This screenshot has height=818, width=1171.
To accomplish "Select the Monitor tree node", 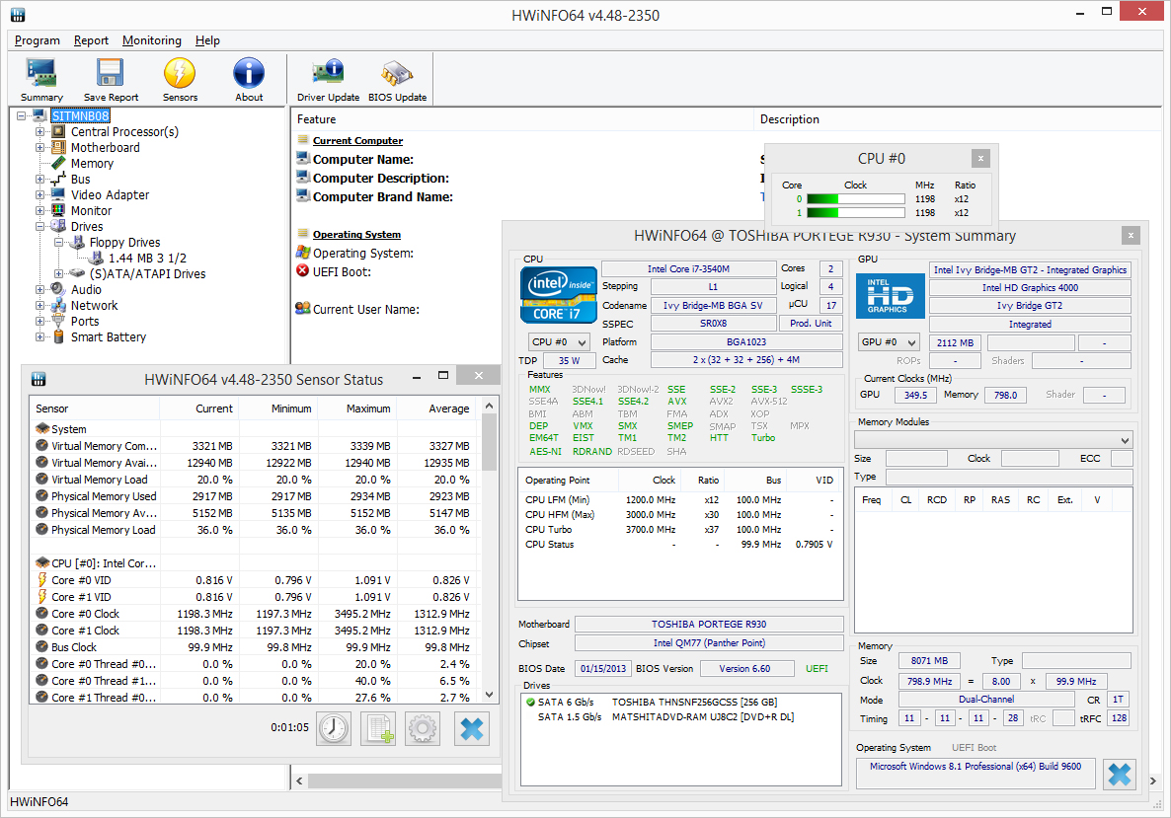I will pos(91,210).
